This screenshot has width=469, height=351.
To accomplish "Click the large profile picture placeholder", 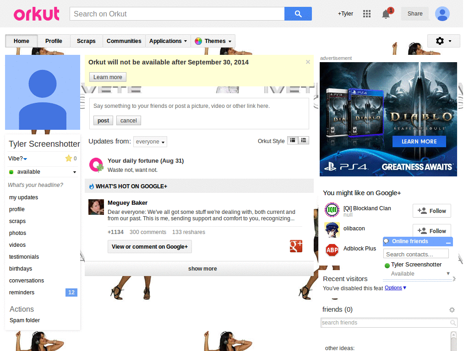I will (43, 92).
